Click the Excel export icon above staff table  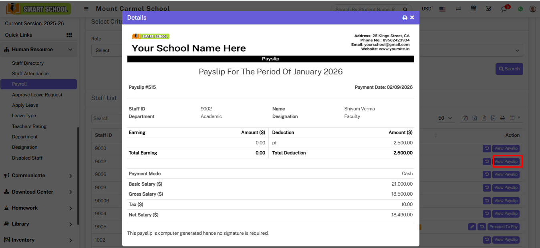[x=474, y=118]
